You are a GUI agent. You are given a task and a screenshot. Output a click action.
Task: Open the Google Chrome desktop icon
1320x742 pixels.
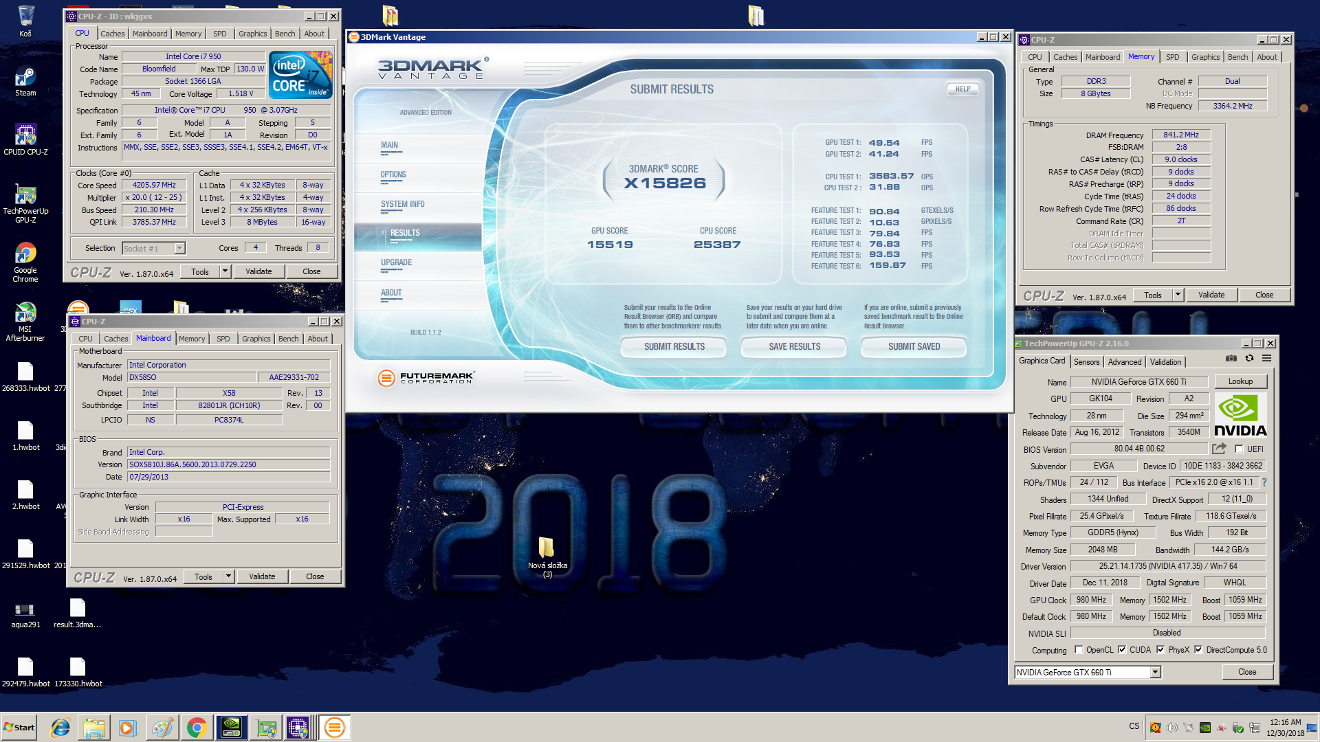pyautogui.click(x=25, y=262)
